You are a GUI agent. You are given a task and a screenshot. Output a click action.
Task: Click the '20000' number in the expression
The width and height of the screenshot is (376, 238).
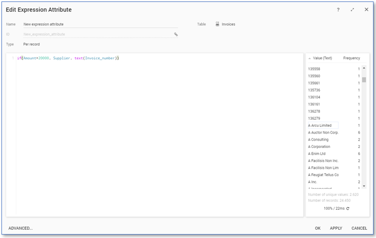coord(43,58)
